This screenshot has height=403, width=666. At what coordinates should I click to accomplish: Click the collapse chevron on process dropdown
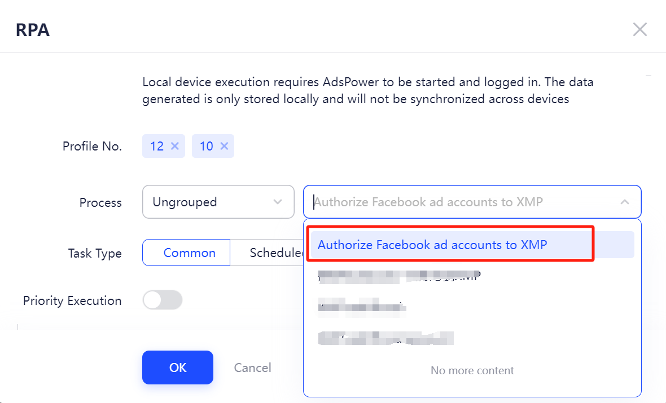(625, 202)
